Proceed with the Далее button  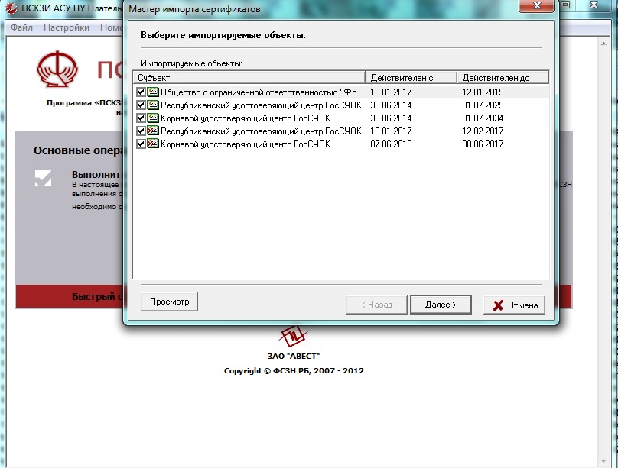click(441, 305)
